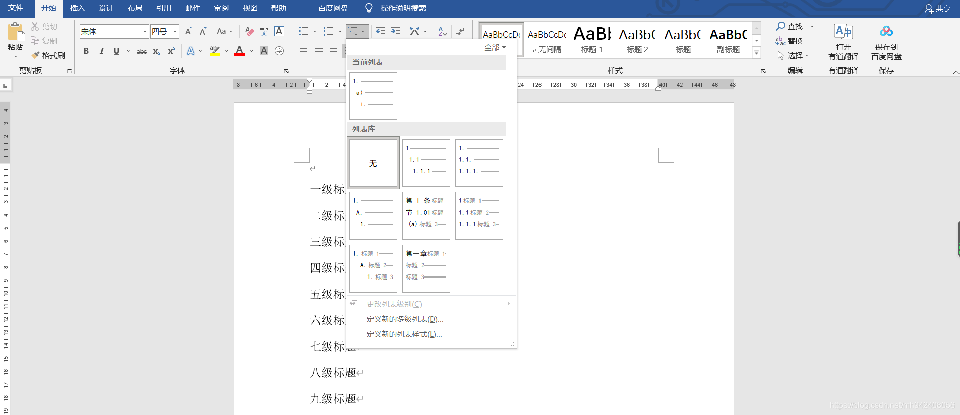The height and width of the screenshot is (415, 960).
Task: Apply the 无间隔 style
Action: point(547,40)
